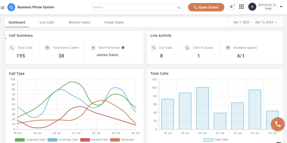
Task: Toggle Incoming Calls legend blue swatch
Action: (x=52, y=140)
